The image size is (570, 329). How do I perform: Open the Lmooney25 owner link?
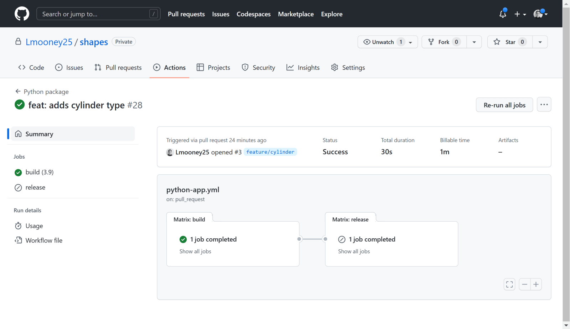[x=49, y=42]
